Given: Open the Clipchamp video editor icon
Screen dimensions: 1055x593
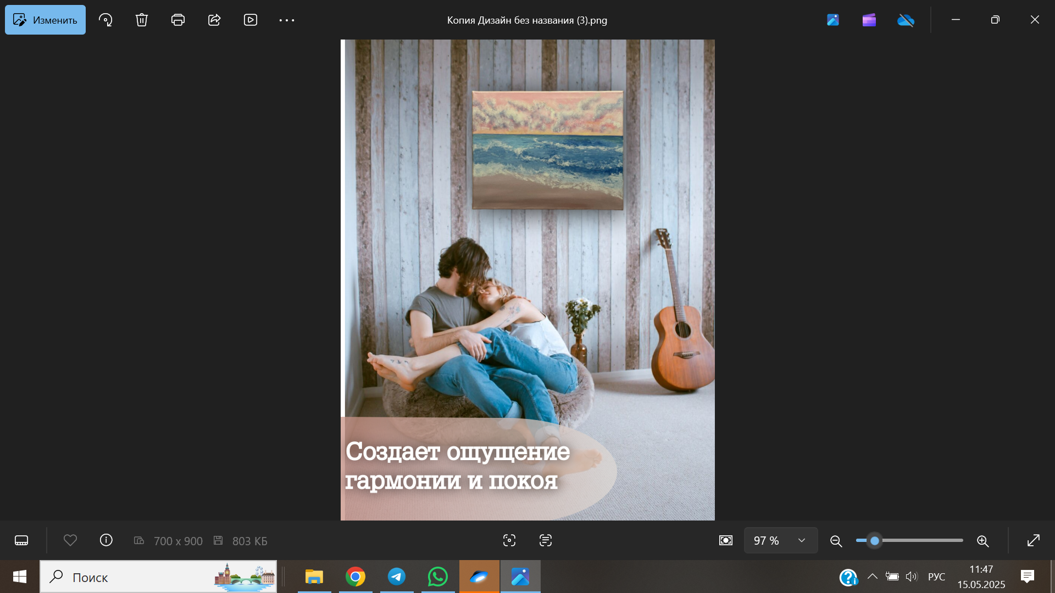Looking at the screenshot, I should click(869, 20).
